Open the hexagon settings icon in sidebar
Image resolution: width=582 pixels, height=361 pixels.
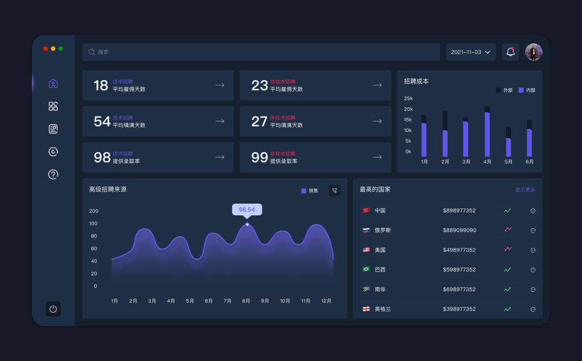tap(53, 152)
